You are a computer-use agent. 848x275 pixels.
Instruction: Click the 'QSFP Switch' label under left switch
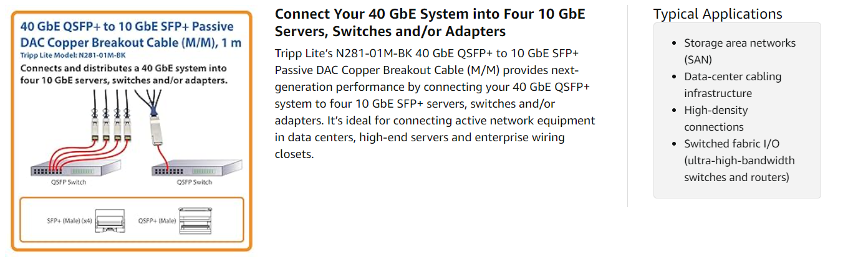[70, 182]
